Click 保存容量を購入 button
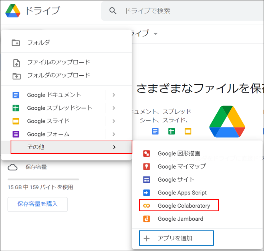Image resolution: width=264 pixels, height=251 pixels. [37, 204]
